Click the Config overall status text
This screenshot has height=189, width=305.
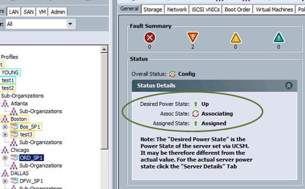(x=187, y=74)
